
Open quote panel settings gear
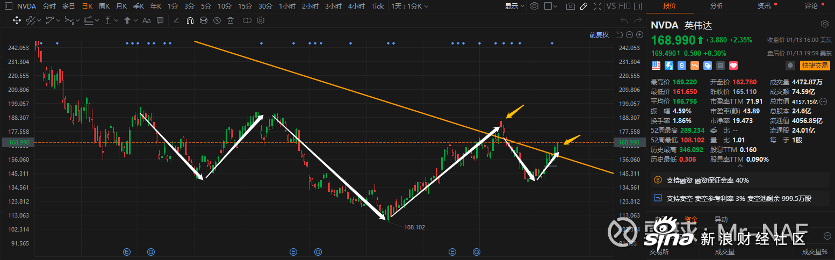825,24
